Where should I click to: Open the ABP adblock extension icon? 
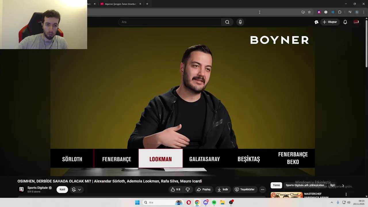click(326, 12)
